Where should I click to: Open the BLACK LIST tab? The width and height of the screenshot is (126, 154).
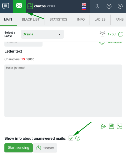coord(31,20)
